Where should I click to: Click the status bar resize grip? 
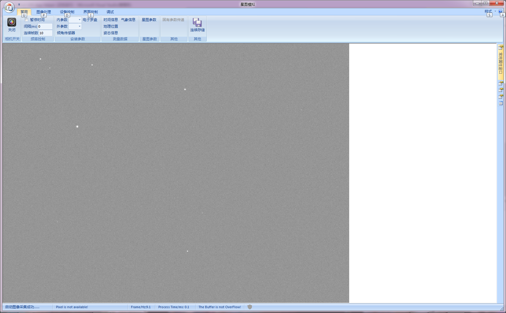pos(501,308)
